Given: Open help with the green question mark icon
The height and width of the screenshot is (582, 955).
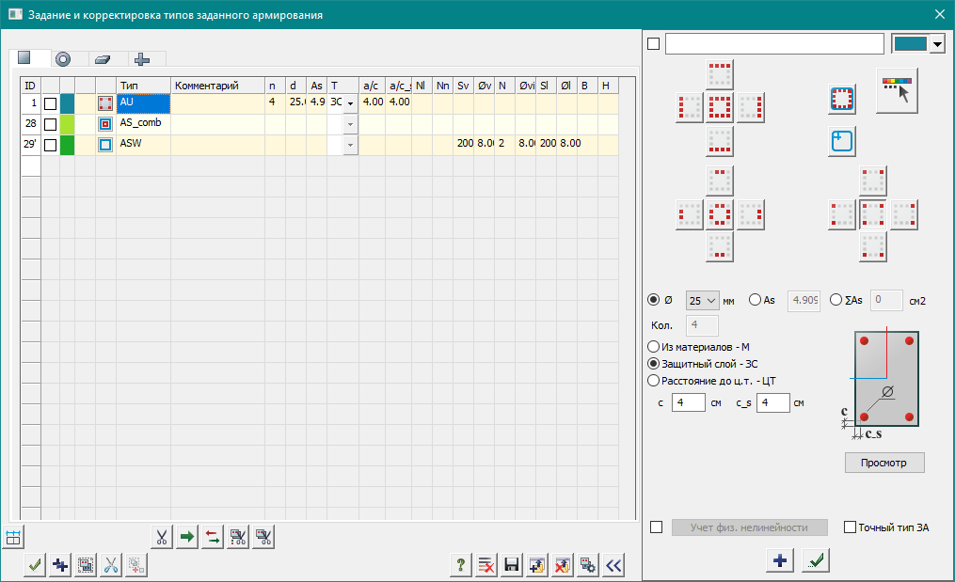Looking at the screenshot, I should [x=461, y=565].
